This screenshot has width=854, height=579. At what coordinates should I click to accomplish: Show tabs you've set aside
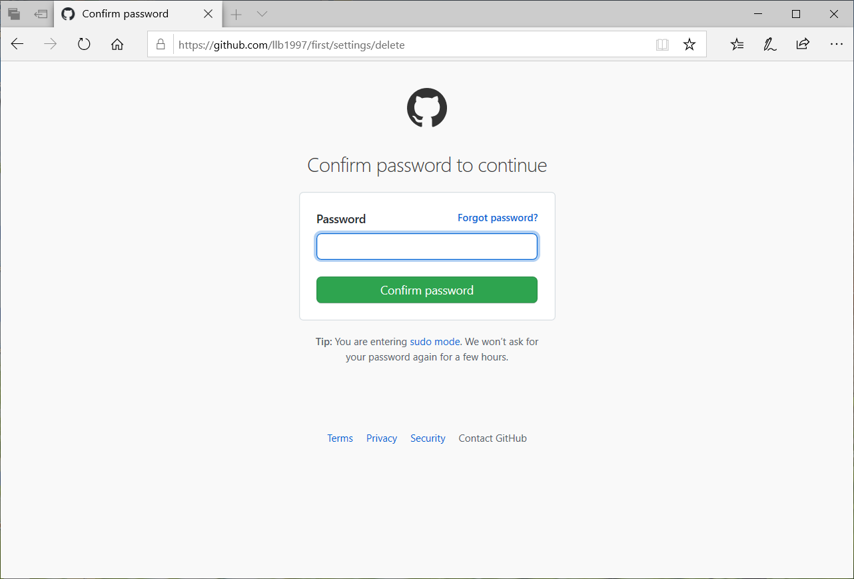(14, 13)
